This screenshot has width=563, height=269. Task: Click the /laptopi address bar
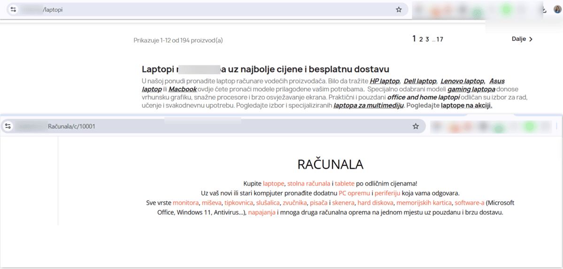coord(208,10)
